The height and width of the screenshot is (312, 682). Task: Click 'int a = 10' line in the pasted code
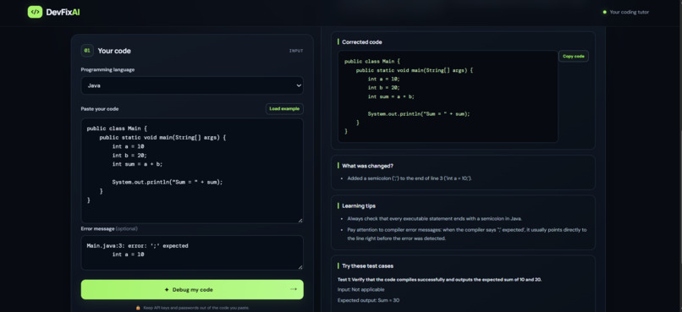click(x=128, y=146)
